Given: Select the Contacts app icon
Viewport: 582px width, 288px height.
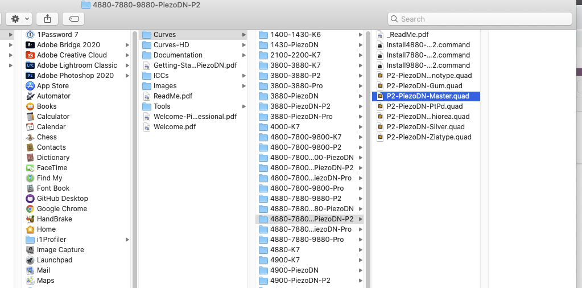Looking at the screenshot, I should (x=30, y=147).
